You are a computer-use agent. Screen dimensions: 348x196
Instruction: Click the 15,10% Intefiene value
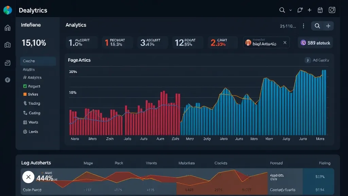34,43
